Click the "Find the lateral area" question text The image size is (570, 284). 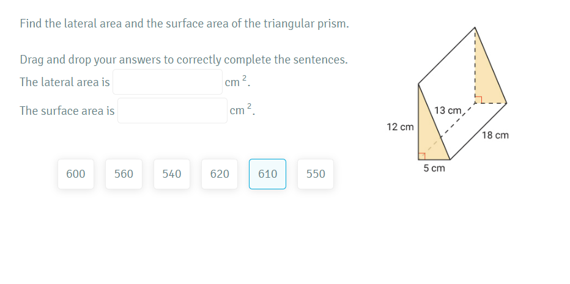tap(185, 24)
